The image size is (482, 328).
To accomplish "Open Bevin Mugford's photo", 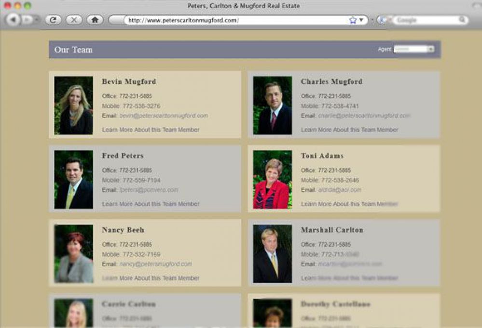I will [73, 105].
